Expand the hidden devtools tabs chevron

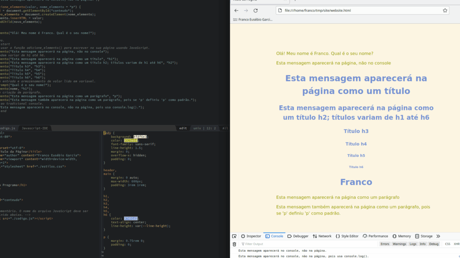(x=438, y=236)
